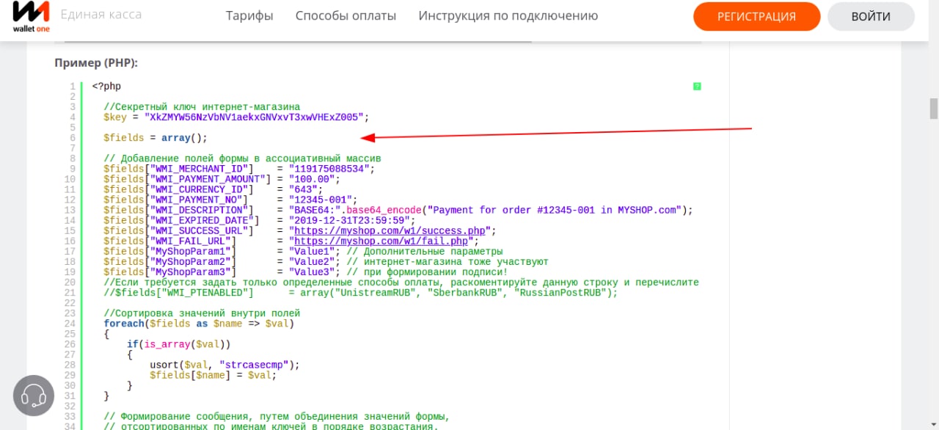
Task: Click the secret key string value
Action: point(254,117)
